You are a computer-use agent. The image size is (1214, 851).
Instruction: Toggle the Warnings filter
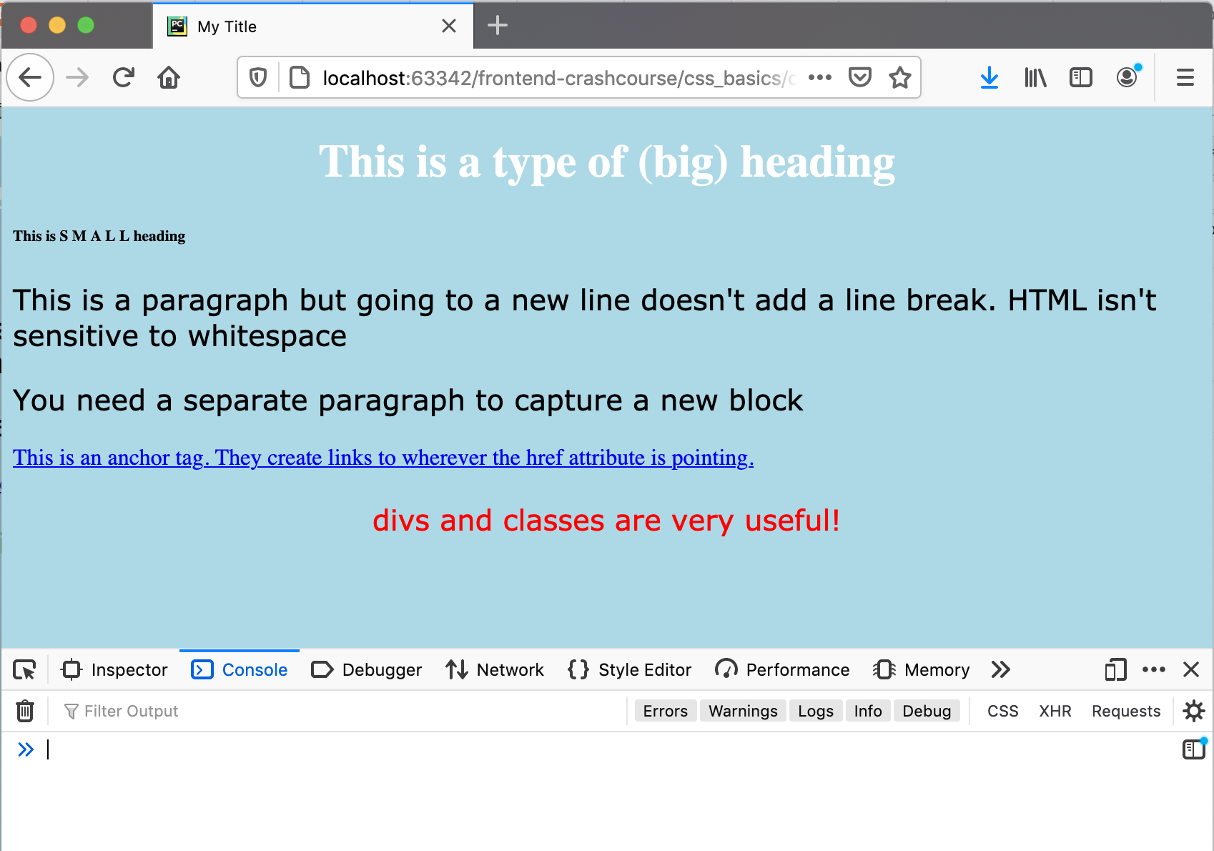743,711
